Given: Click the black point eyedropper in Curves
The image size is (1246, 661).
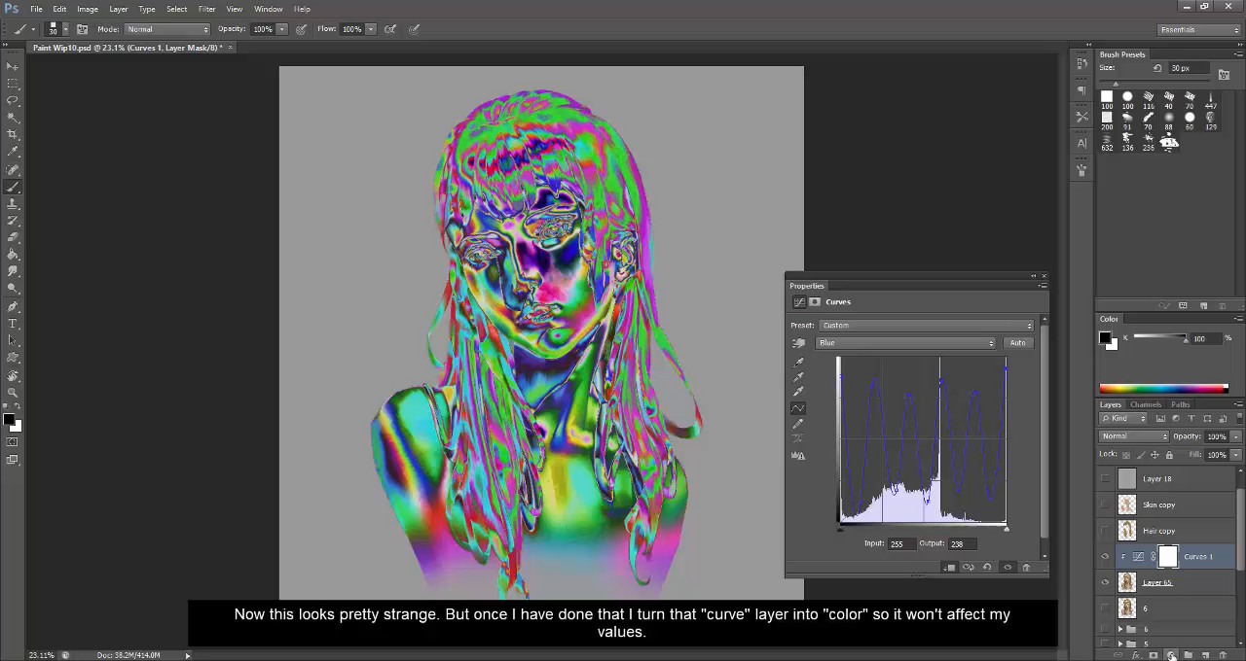Looking at the screenshot, I should tap(799, 362).
